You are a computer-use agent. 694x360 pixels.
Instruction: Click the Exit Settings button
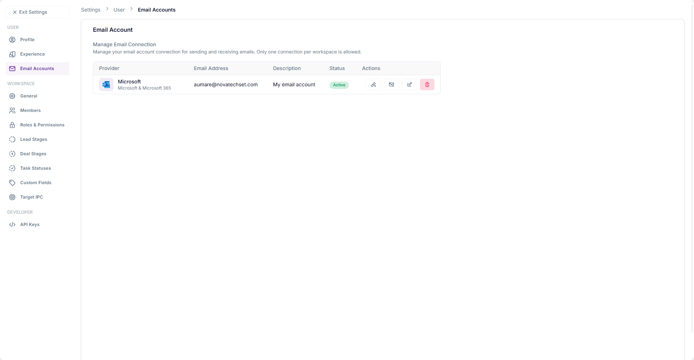pos(37,12)
